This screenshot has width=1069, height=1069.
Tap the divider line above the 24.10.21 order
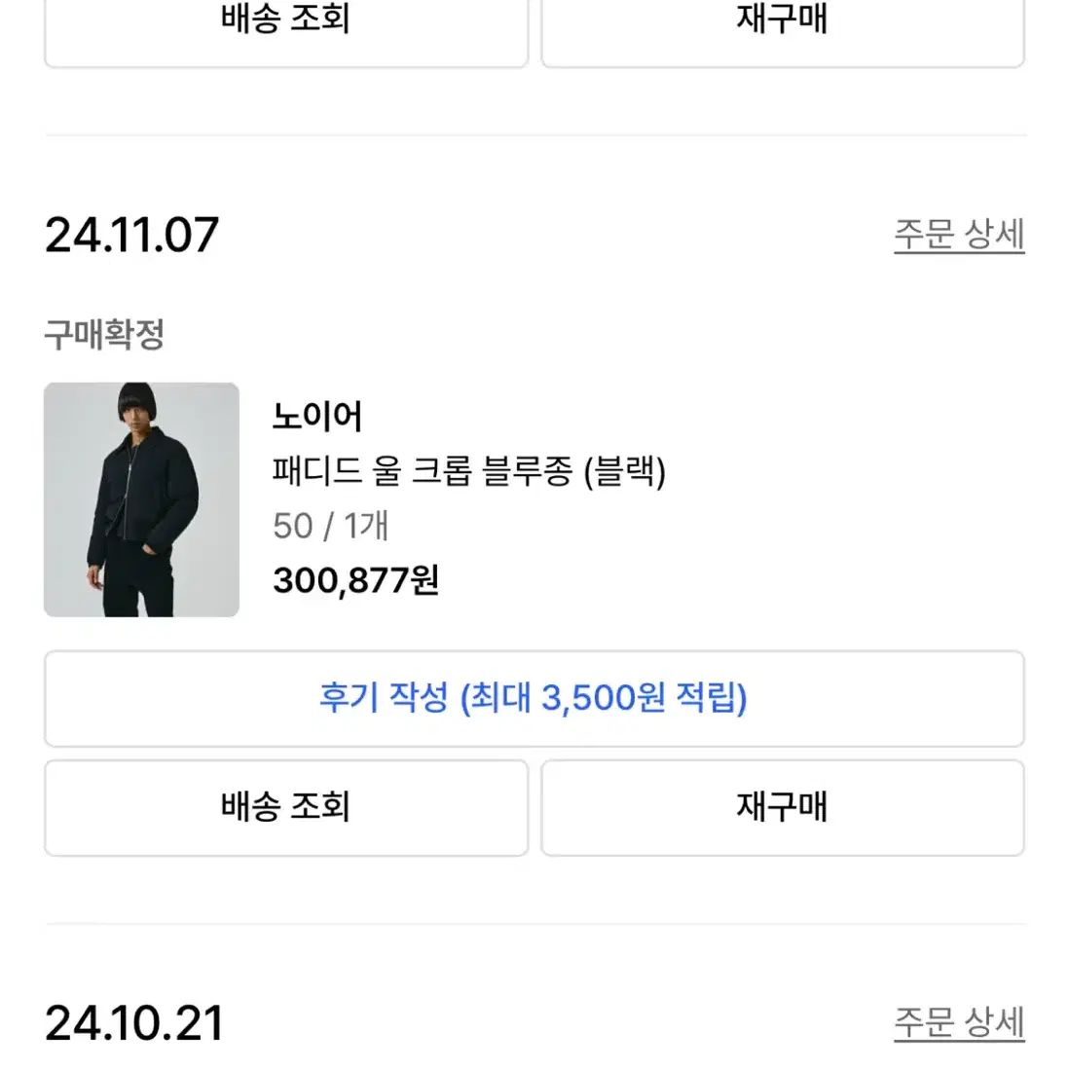click(535, 924)
